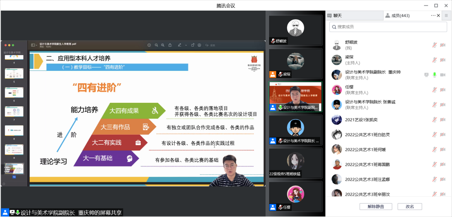Click screen-share icon in 董庆帅 member row

click(426, 75)
